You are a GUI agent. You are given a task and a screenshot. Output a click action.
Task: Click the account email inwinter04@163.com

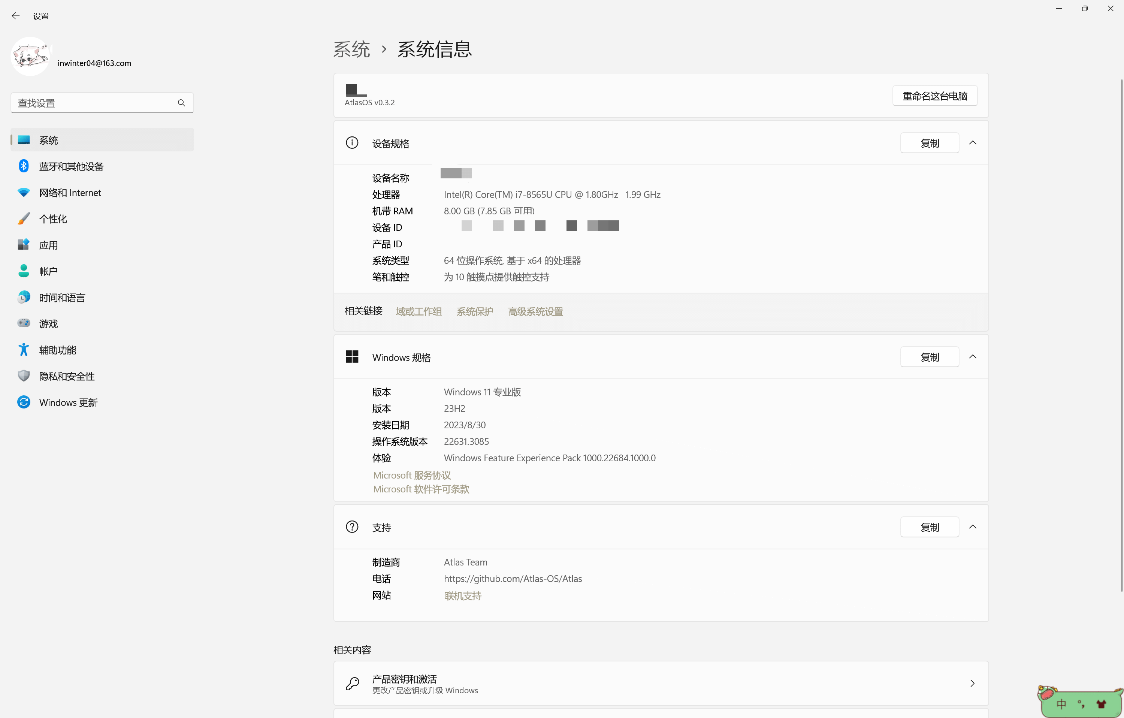tap(94, 63)
